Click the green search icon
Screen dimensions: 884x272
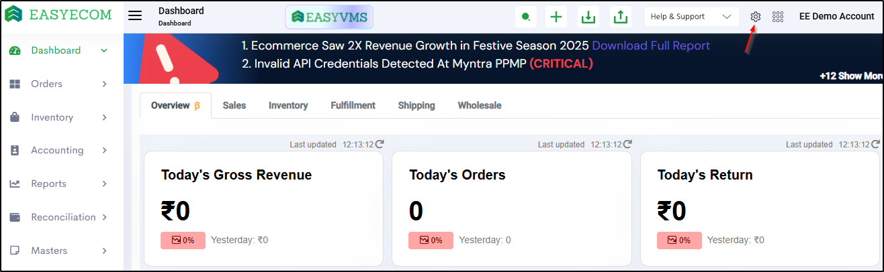point(525,17)
